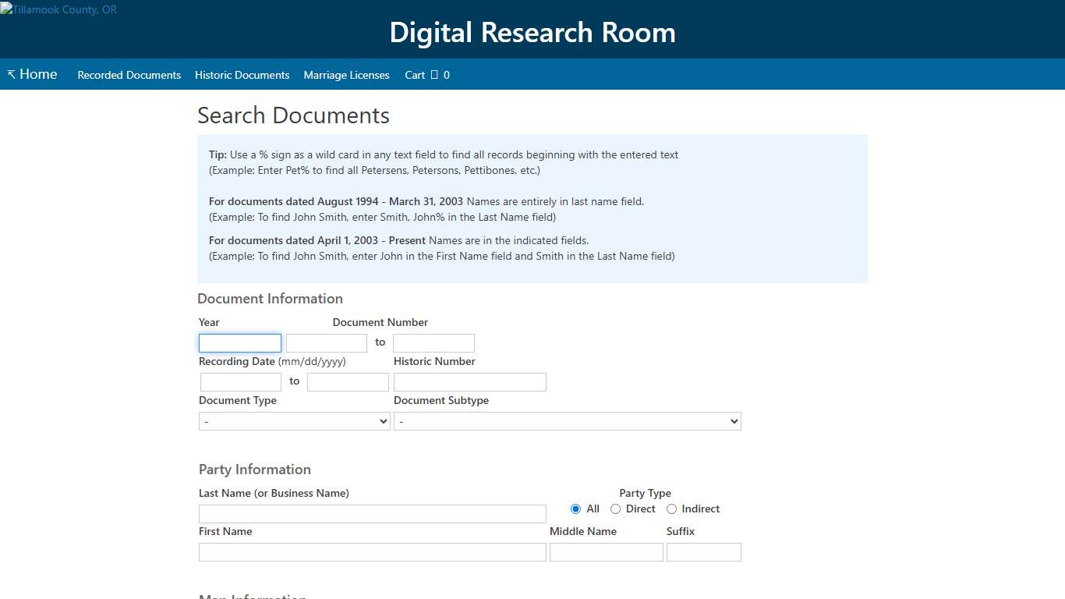Viewport: 1065px width, 599px height.
Task: Select the Direct party type option
Action: point(615,509)
